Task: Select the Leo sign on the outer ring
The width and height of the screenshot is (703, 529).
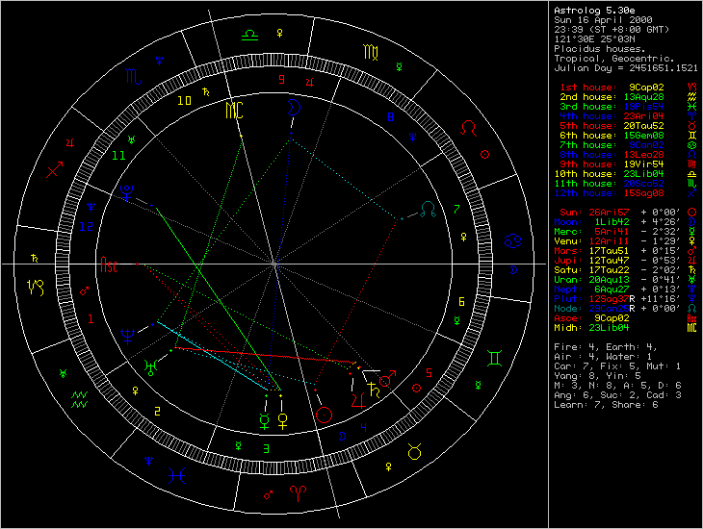Action: pyautogui.click(x=468, y=127)
